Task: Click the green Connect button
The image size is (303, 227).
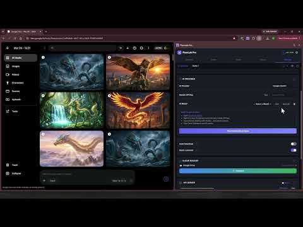Action: 238,171
